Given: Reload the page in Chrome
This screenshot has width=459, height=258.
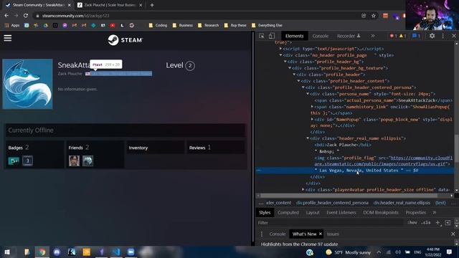Looking at the screenshot, I should [26, 16].
